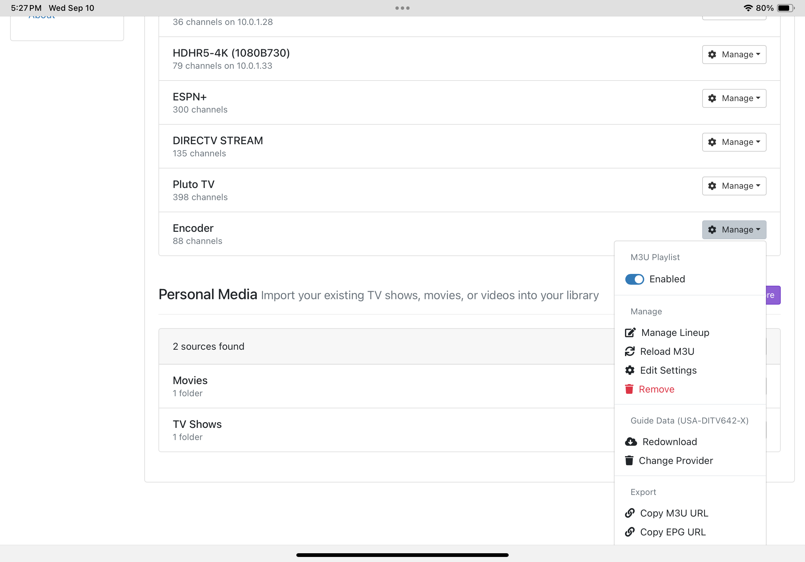Click the partially hidden purple button
805x562 pixels.
point(773,295)
